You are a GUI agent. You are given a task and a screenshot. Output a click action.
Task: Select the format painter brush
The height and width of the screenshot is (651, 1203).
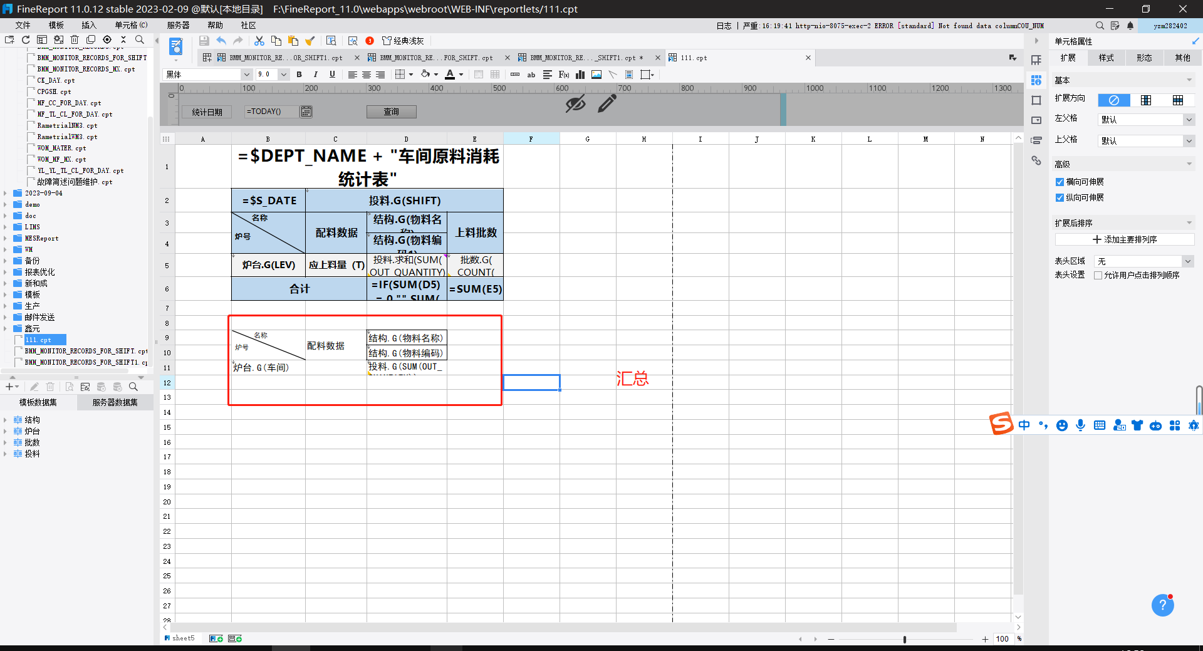click(x=310, y=41)
